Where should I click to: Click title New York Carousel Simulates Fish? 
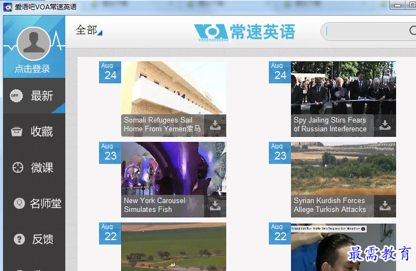coord(154,205)
